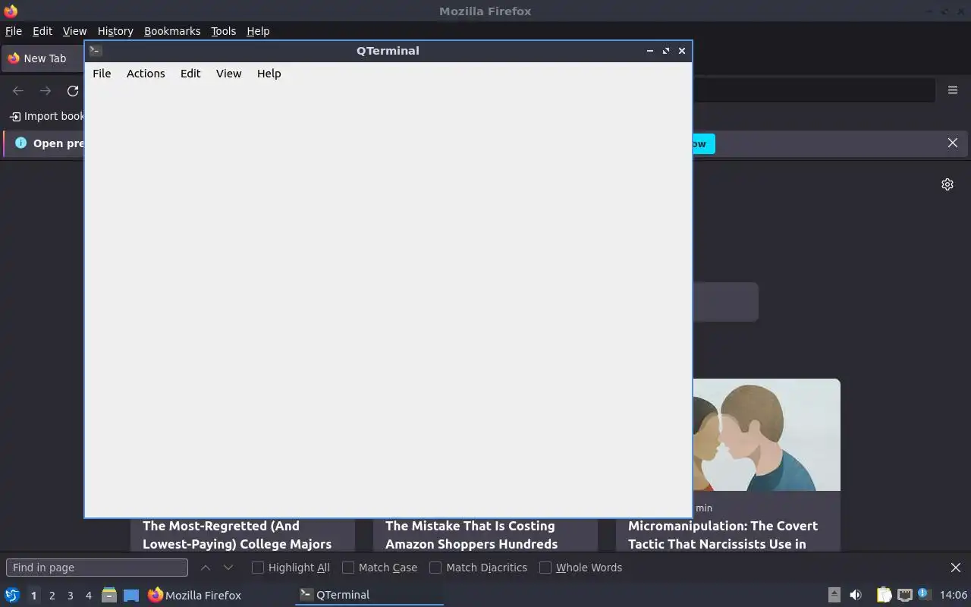
Task: Reload the page in Firefox
Action: coord(73,91)
